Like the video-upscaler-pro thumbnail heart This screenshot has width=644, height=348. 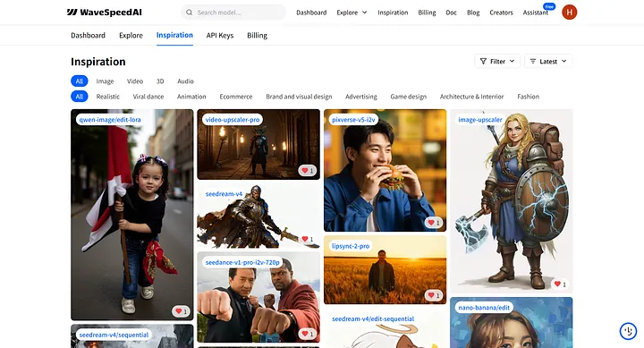307,170
